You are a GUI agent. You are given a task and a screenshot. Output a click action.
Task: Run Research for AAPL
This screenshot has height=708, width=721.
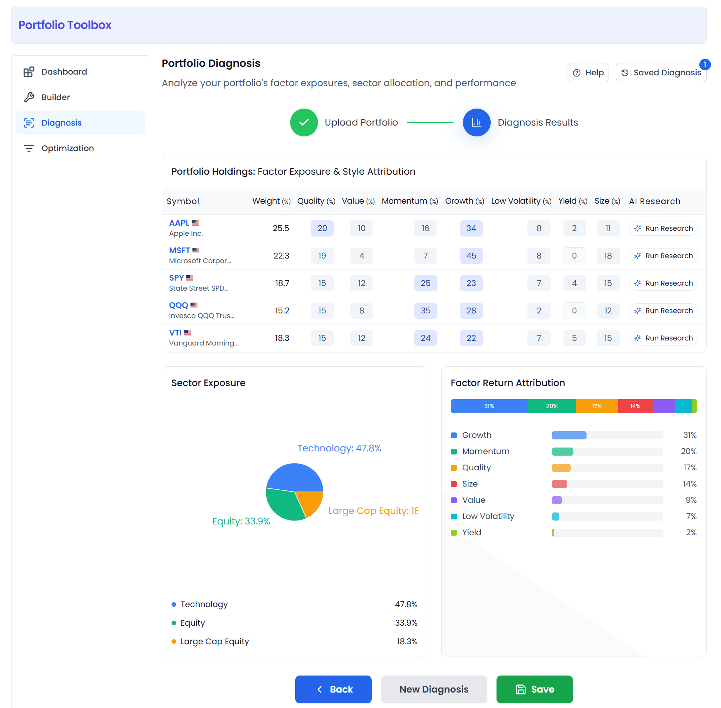point(663,228)
